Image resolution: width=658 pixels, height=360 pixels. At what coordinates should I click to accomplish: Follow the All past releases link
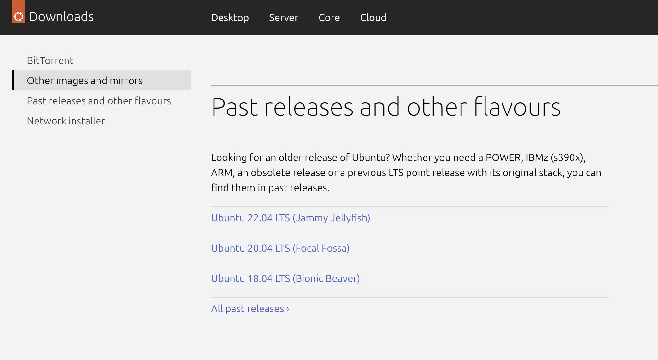click(247, 309)
